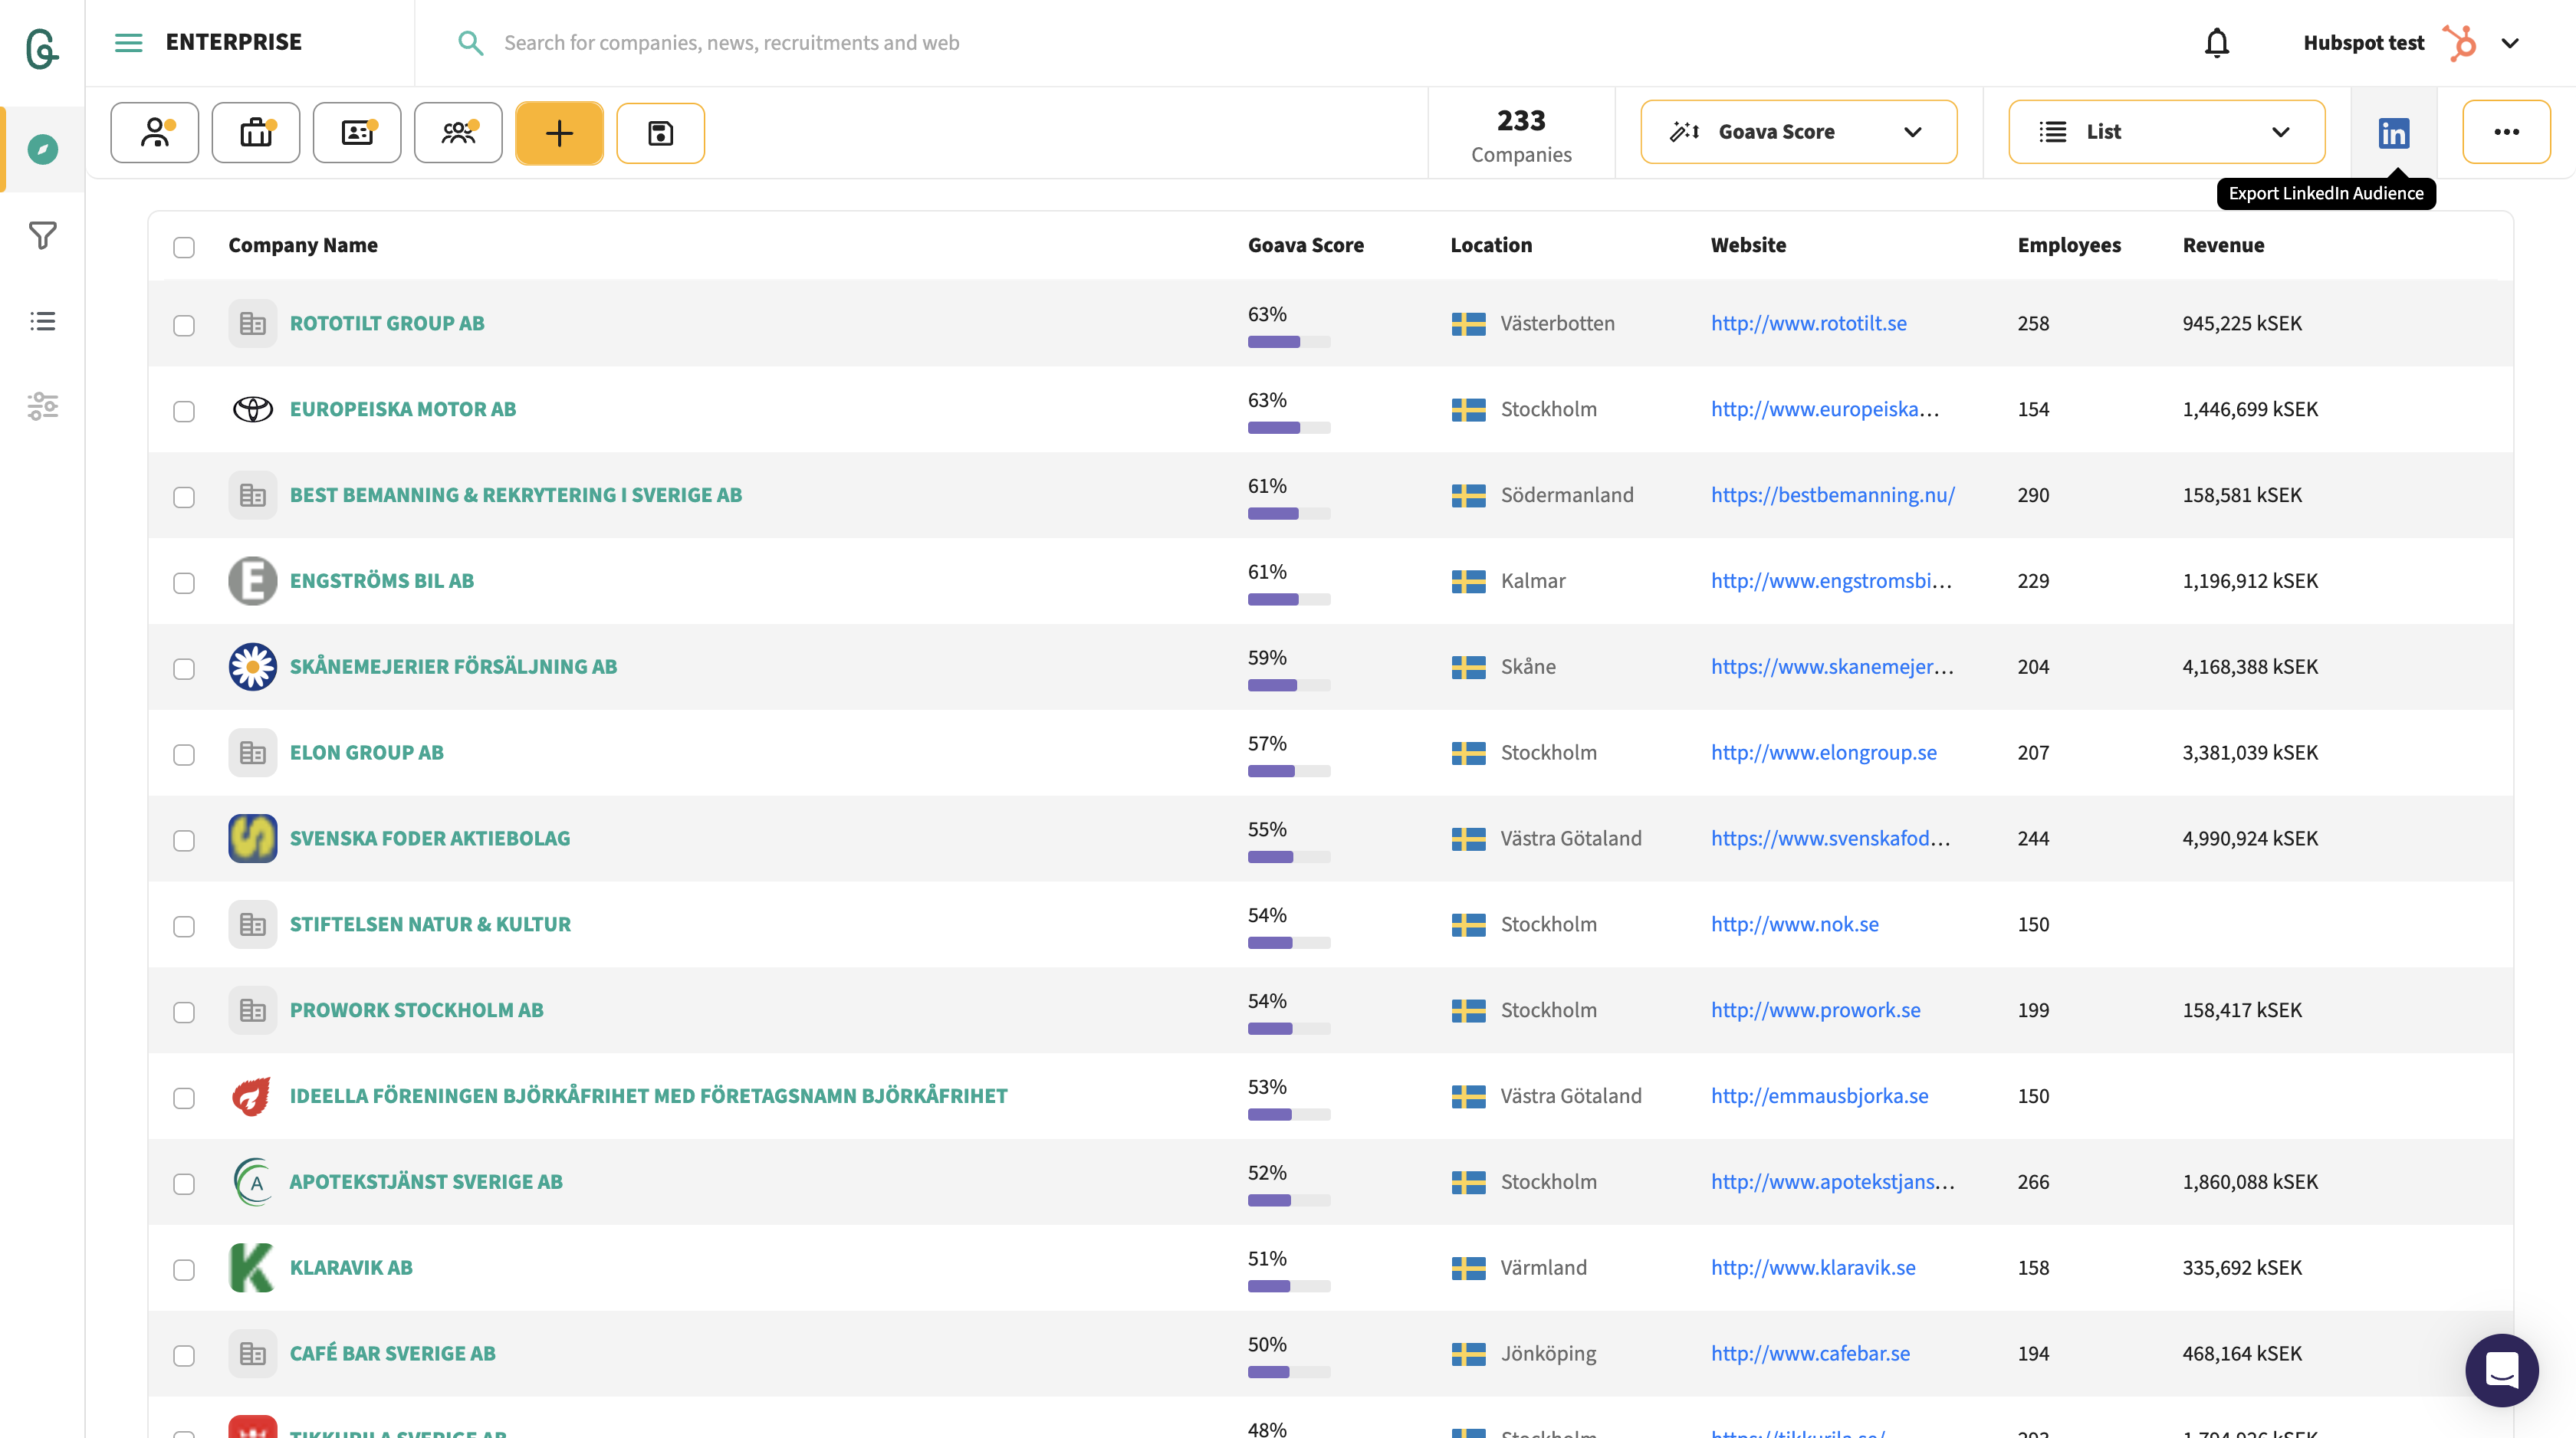This screenshot has width=2576, height=1438.
Task: Click the Toyota logo of Europeiska Motor
Action: [x=253, y=409]
